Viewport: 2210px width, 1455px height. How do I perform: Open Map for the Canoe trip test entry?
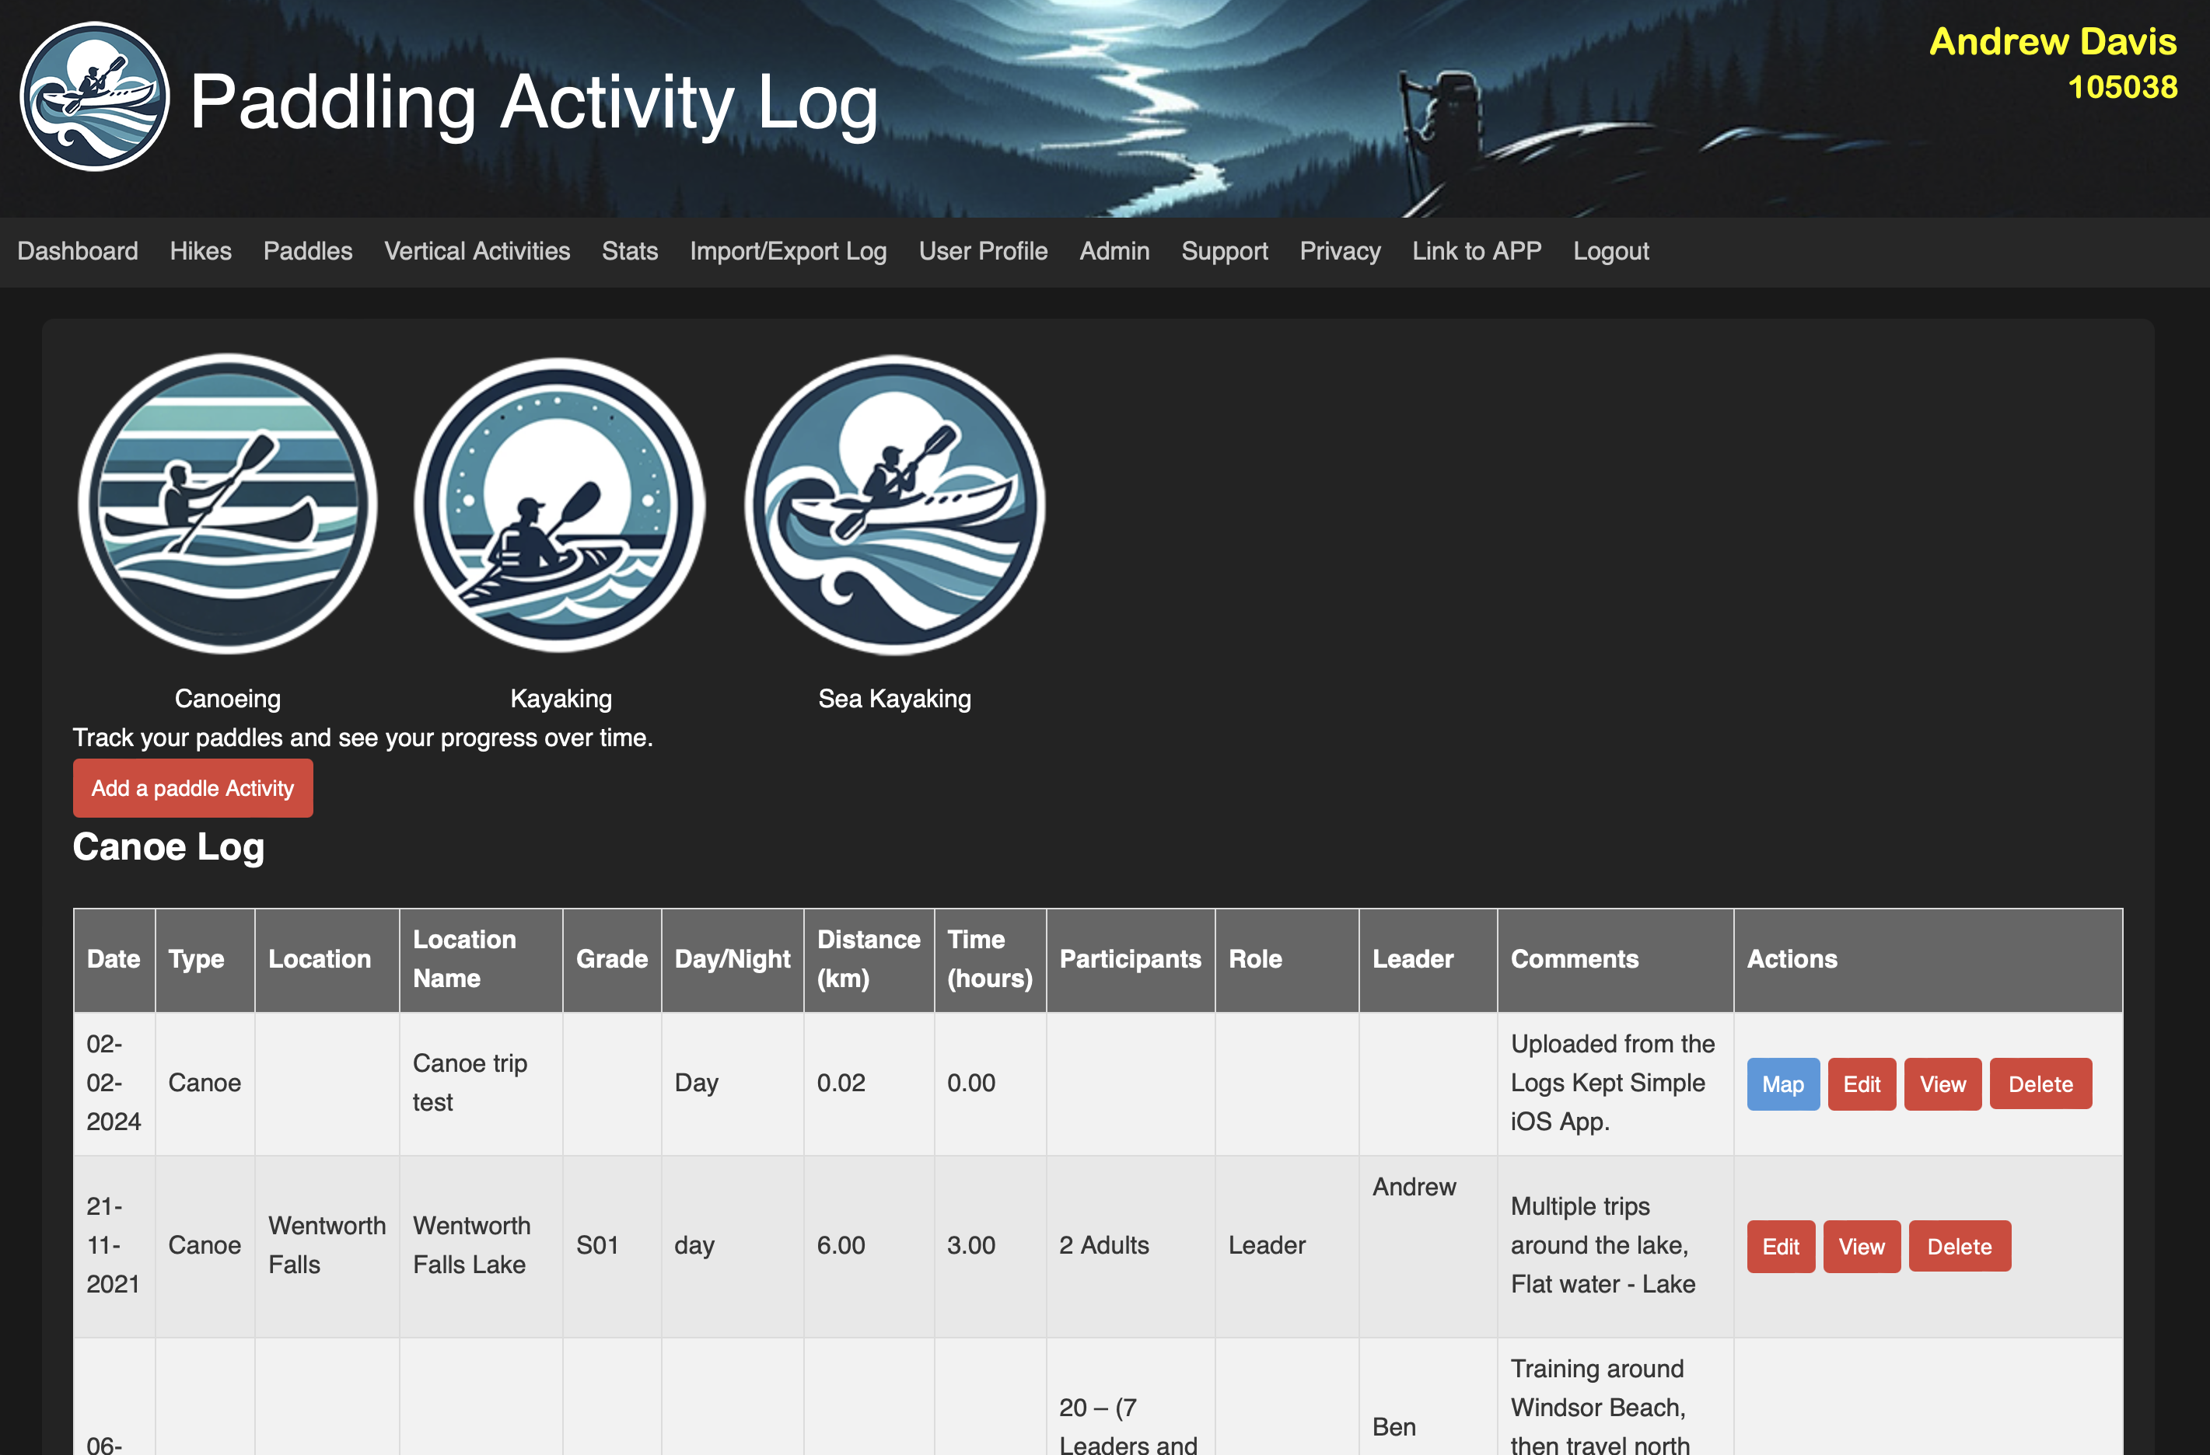[x=1782, y=1083]
